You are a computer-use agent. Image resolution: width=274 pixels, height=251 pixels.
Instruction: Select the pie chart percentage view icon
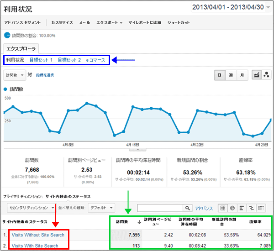pos(232,208)
